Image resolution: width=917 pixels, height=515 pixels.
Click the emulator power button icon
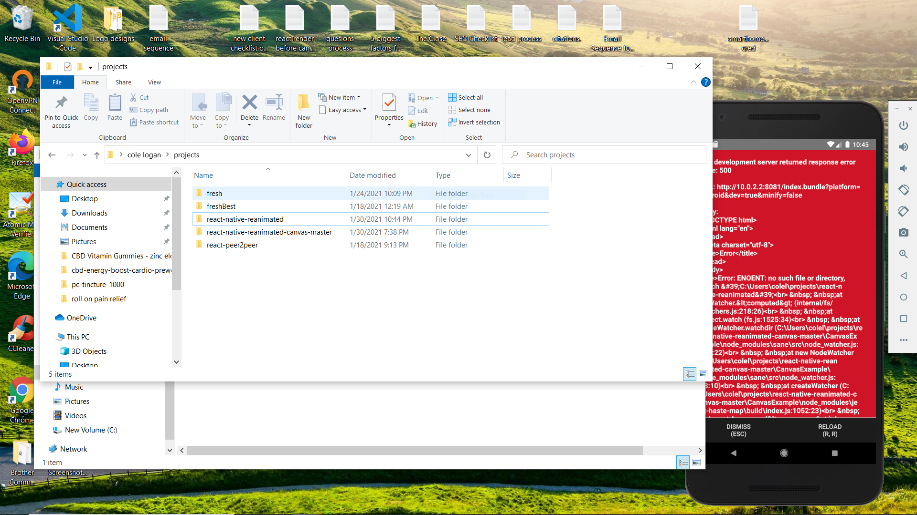click(x=903, y=125)
